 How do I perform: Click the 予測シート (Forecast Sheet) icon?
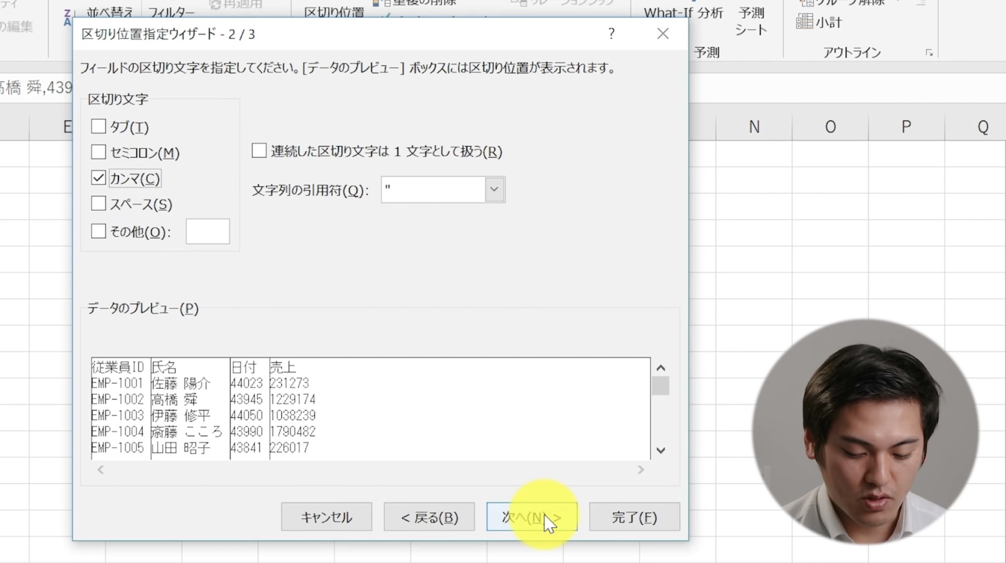click(750, 20)
